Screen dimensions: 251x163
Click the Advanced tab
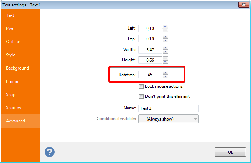click(x=16, y=121)
